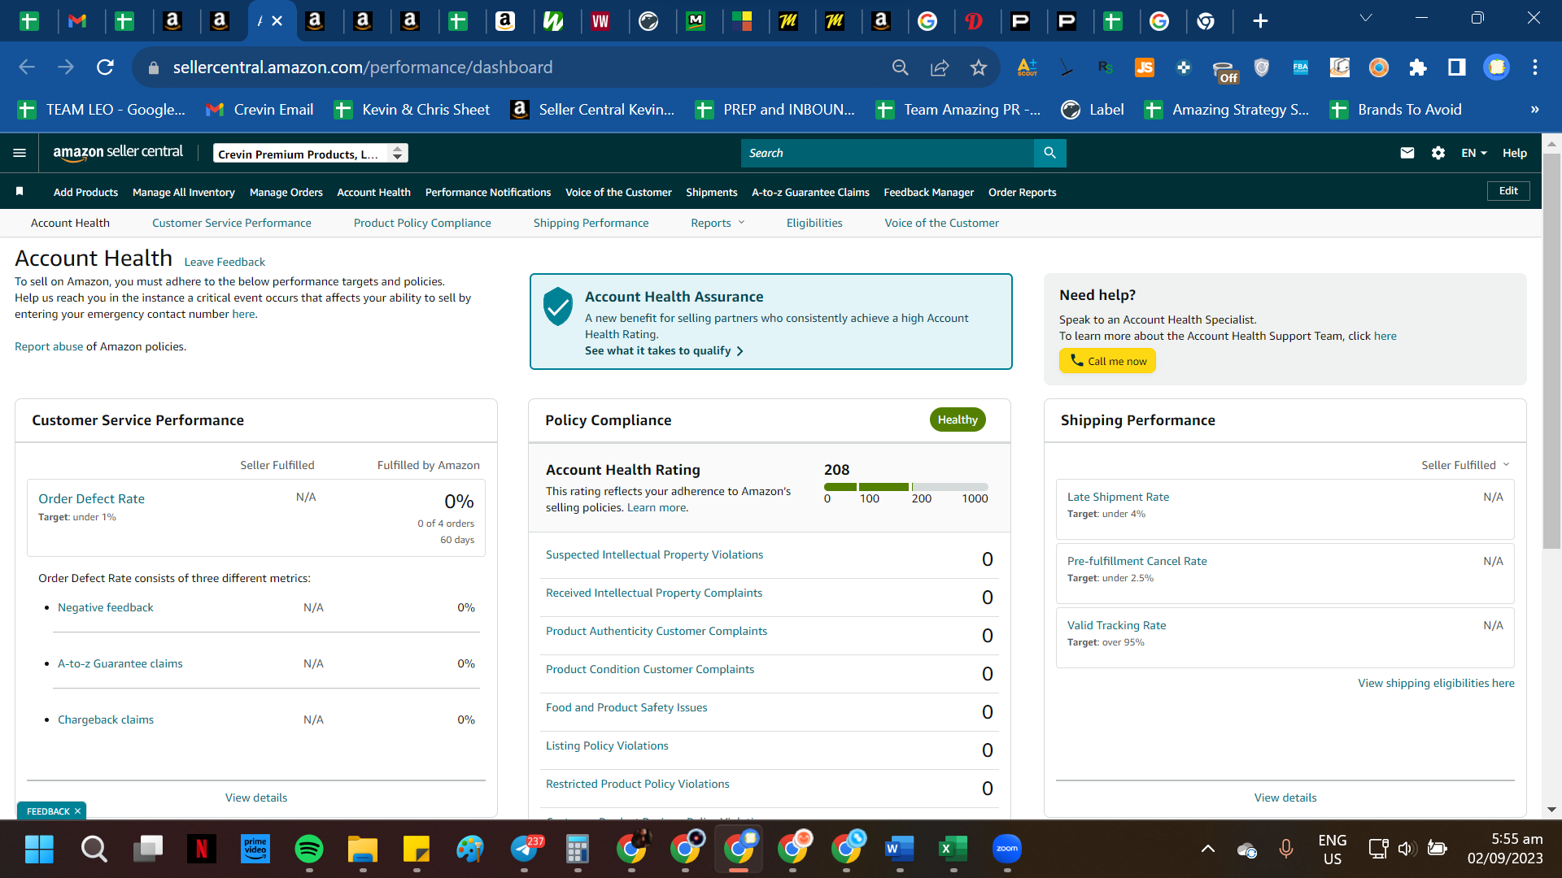Click the page vertical scrollbar

pyautogui.click(x=1551, y=350)
